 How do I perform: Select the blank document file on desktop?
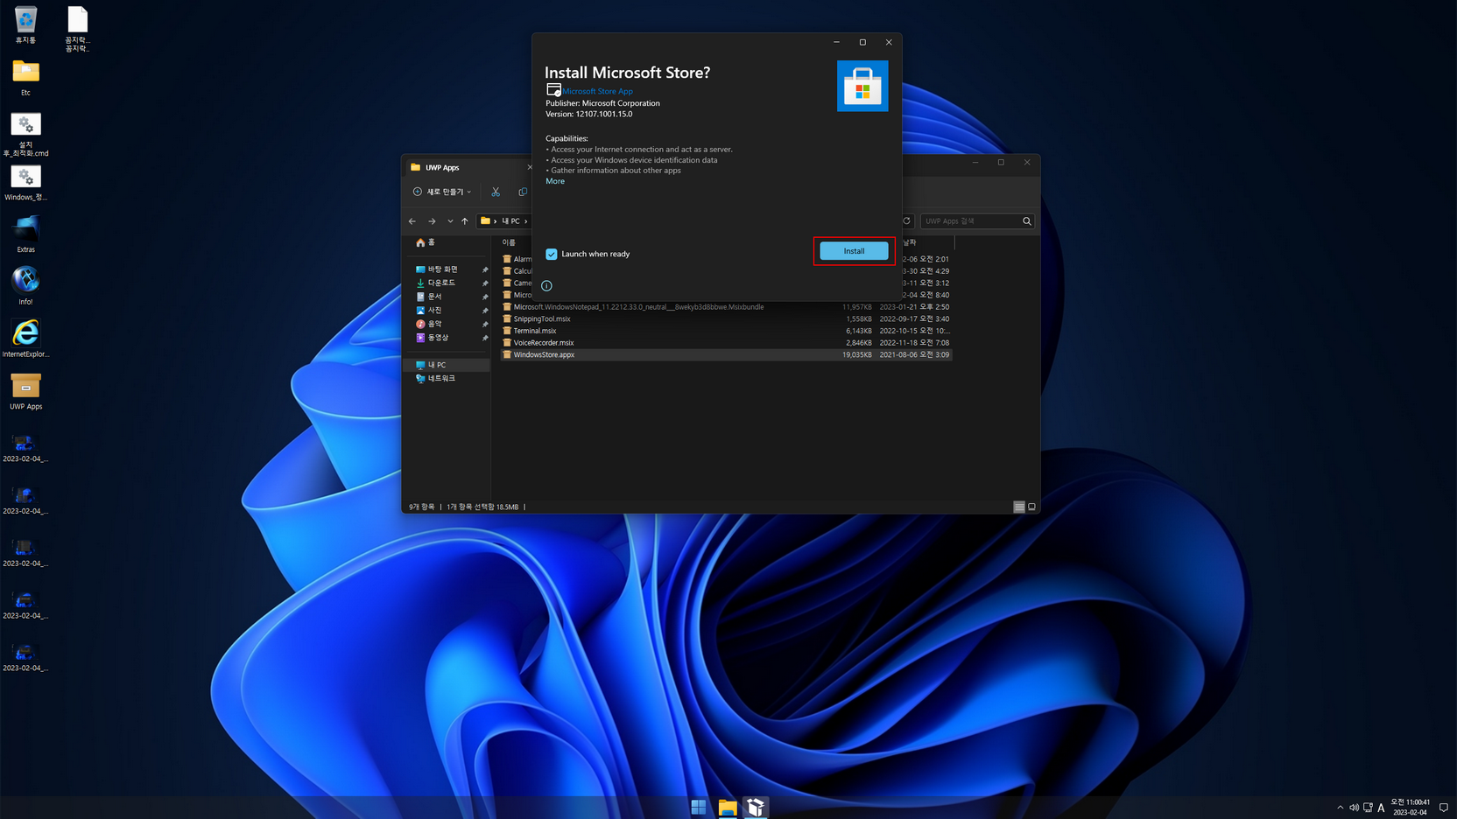coord(77,29)
